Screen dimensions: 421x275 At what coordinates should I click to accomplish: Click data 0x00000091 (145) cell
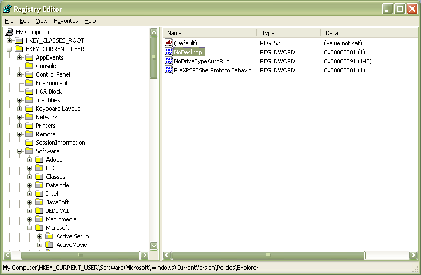click(348, 61)
